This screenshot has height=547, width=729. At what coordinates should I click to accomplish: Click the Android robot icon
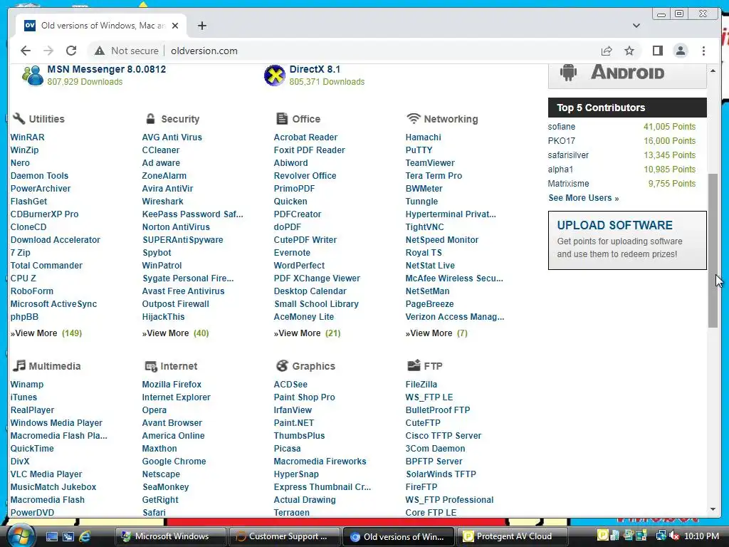pos(568,73)
